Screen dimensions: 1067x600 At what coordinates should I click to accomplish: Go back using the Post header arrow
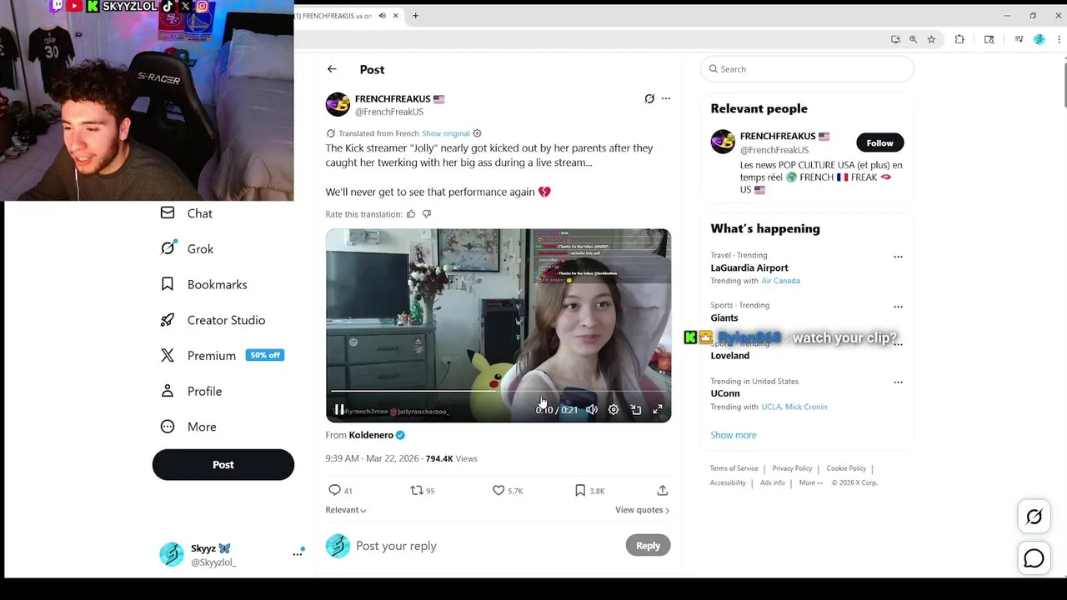click(x=332, y=69)
